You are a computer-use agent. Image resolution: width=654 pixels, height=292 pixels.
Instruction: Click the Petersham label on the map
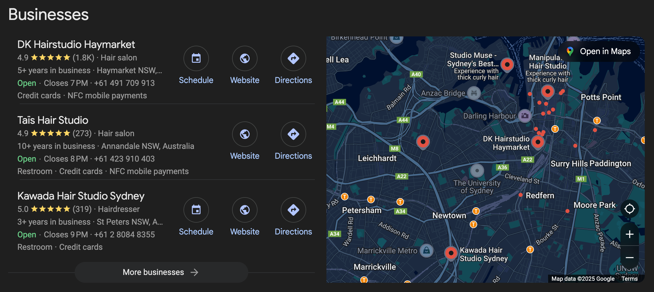(x=362, y=210)
